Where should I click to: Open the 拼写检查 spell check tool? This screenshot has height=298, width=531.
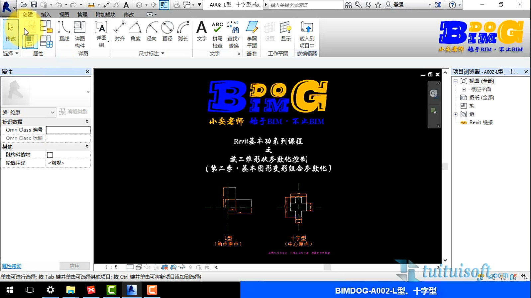coord(217,34)
